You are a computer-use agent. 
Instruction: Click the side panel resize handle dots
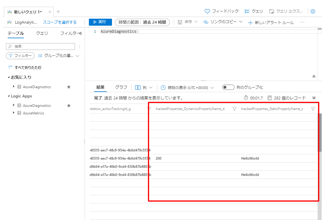[84, 142]
